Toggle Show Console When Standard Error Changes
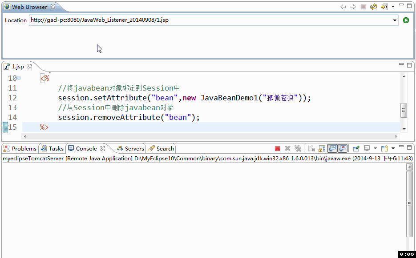Viewport: 416px width, 258px height. (343, 149)
